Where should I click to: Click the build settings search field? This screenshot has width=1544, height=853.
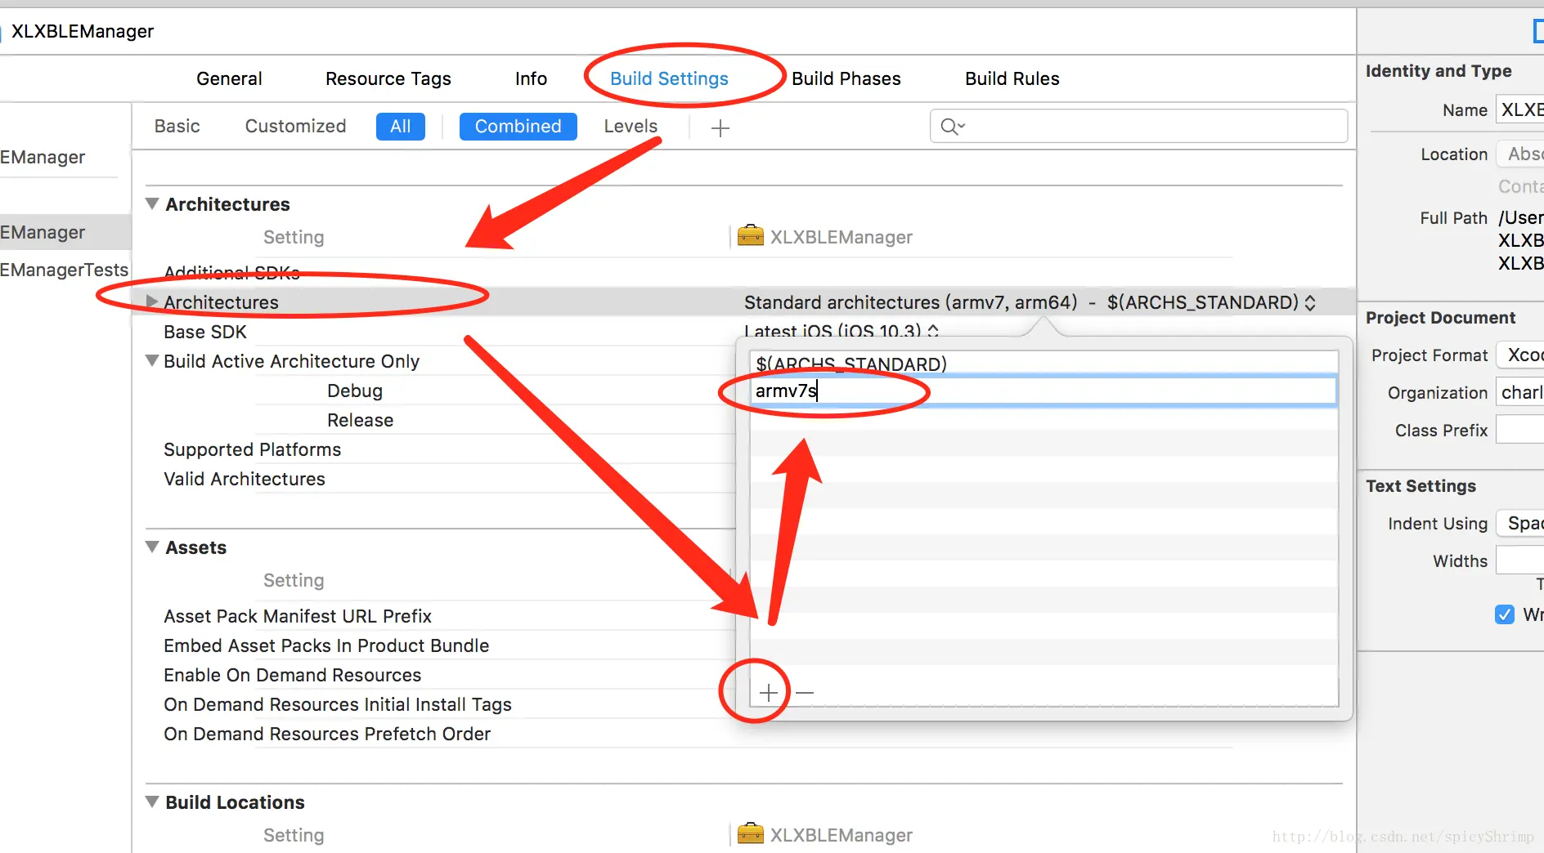1138,126
